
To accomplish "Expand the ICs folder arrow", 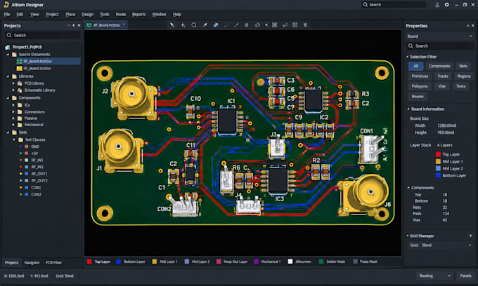I will click(x=13, y=105).
